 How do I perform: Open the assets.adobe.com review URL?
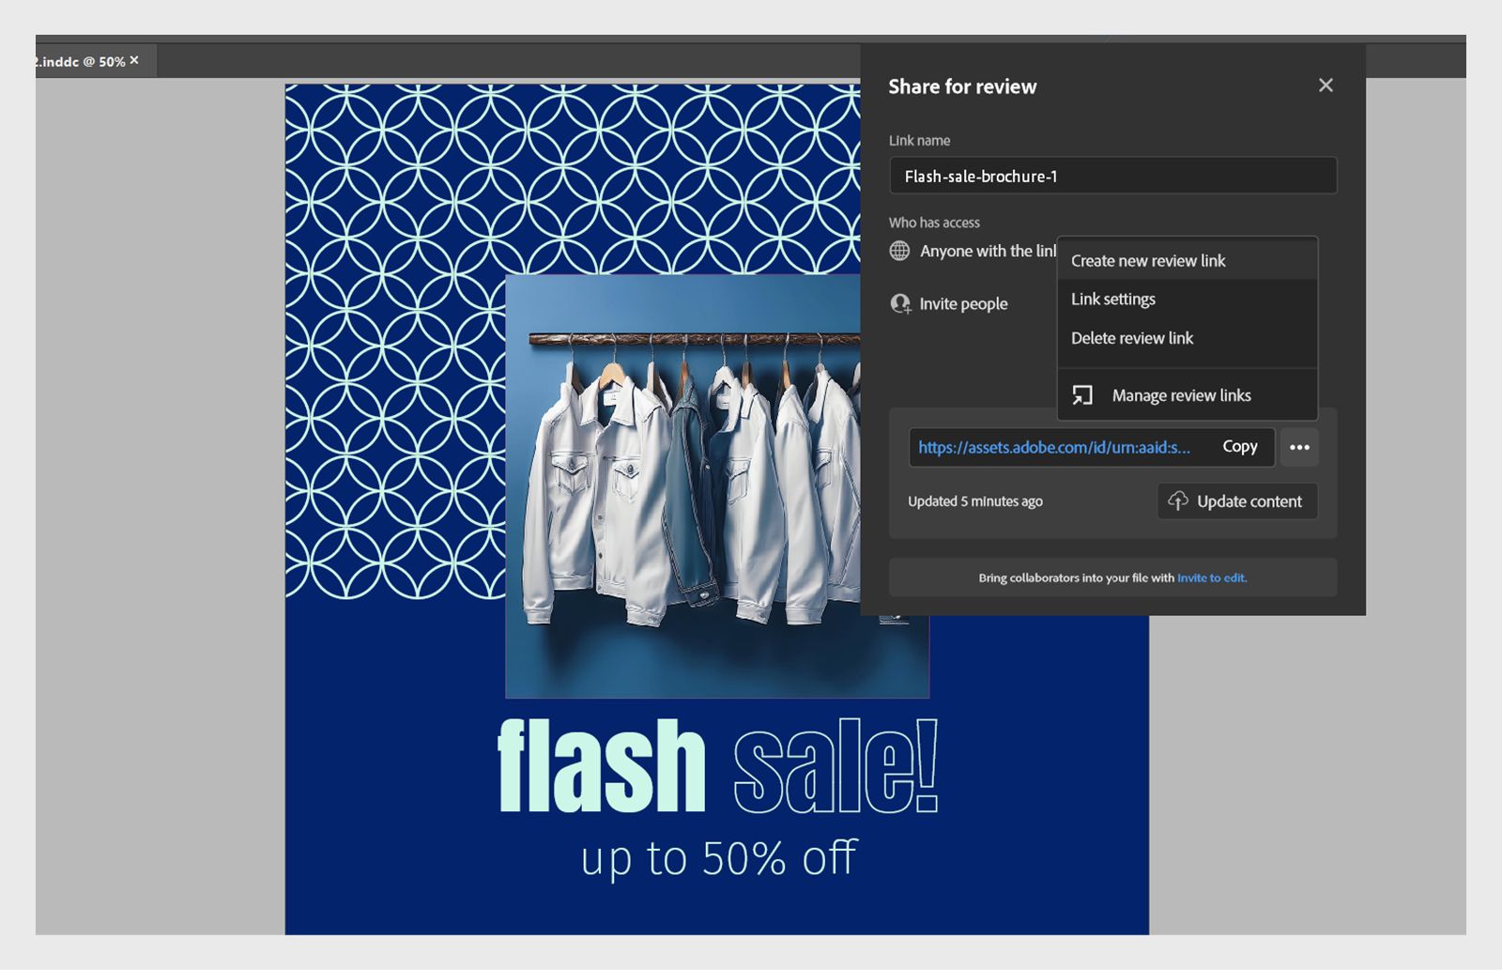[x=1053, y=447]
